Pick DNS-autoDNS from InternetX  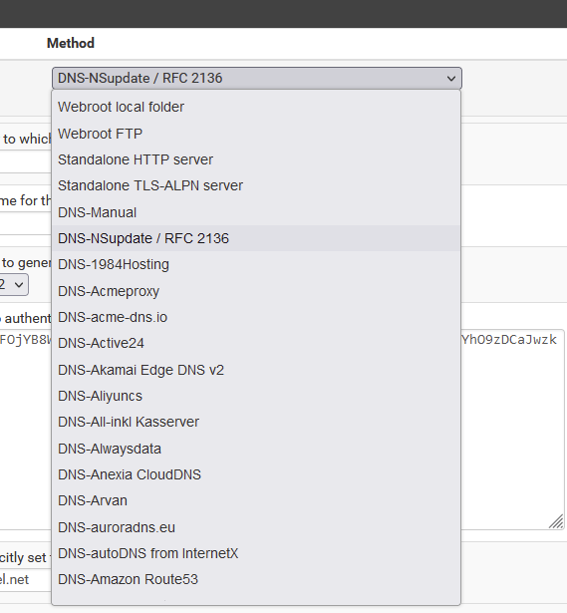256,553
